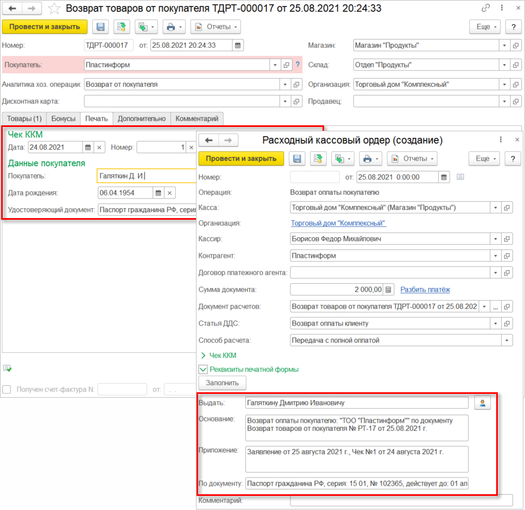Screen dimensions: 525x510
Task: Click Провести и закрыть in cash order
Action: pyautogui.click(x=241, y=158)
